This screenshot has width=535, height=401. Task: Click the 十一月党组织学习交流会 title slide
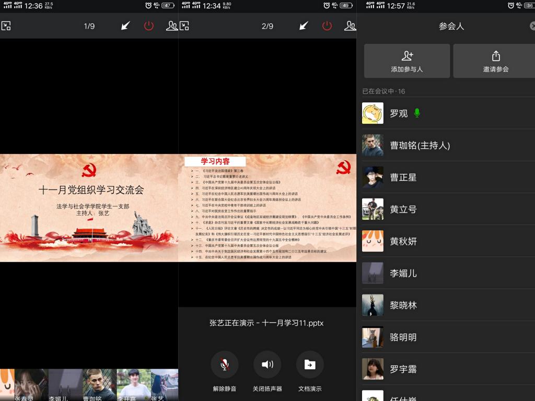tap(89, 207)
